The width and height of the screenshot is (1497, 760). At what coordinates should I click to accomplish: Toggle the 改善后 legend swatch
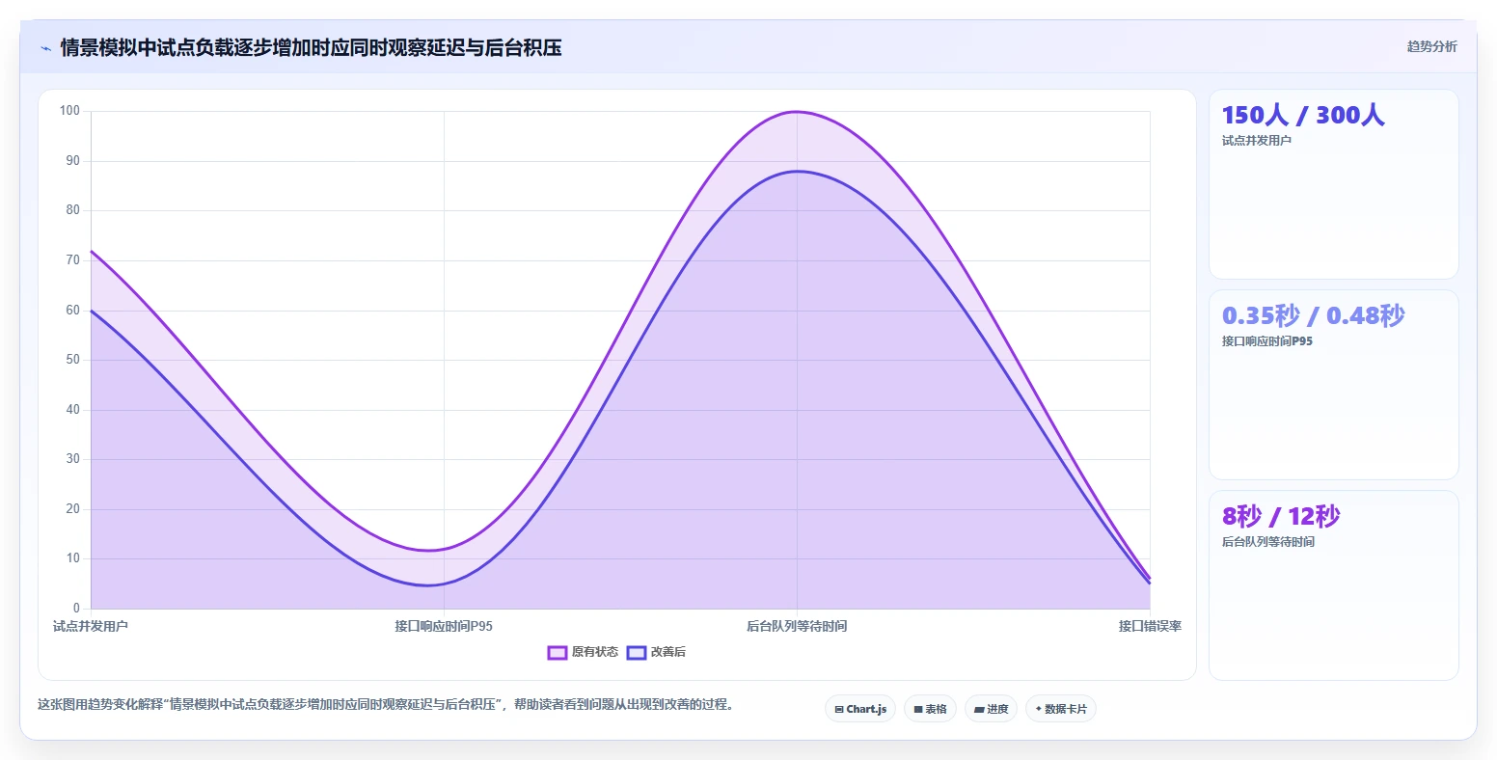click(x=637, y=653)
